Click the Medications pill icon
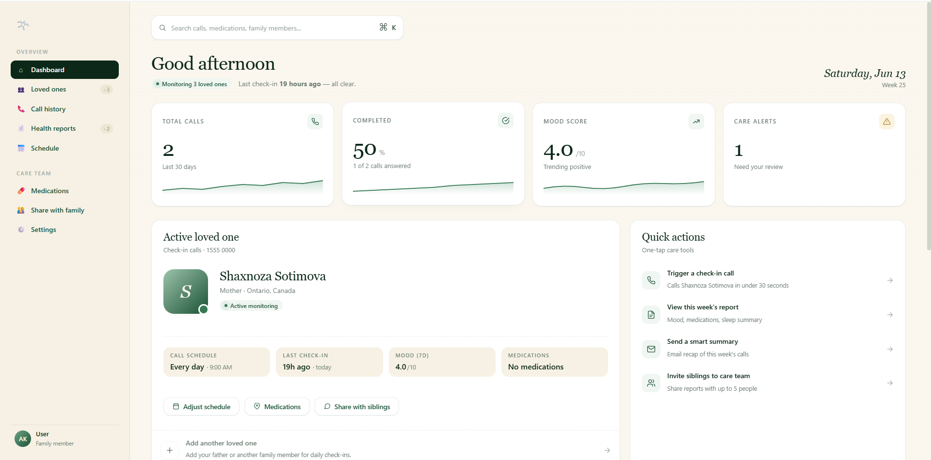Screen dimensions: 931x460 pyautogui.click(x=21, y=191)
